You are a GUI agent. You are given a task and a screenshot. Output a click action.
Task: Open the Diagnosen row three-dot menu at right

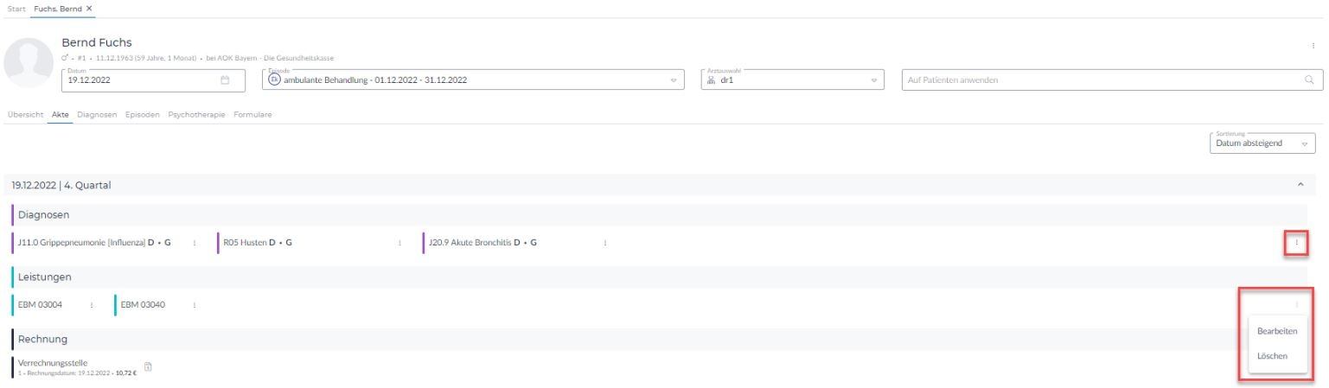pos(1295,244)
